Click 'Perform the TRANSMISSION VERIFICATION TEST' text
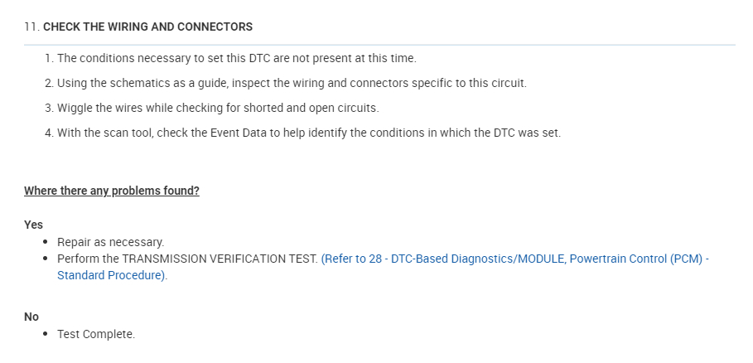This screenshot has height=363, width=753. (187, 259)
